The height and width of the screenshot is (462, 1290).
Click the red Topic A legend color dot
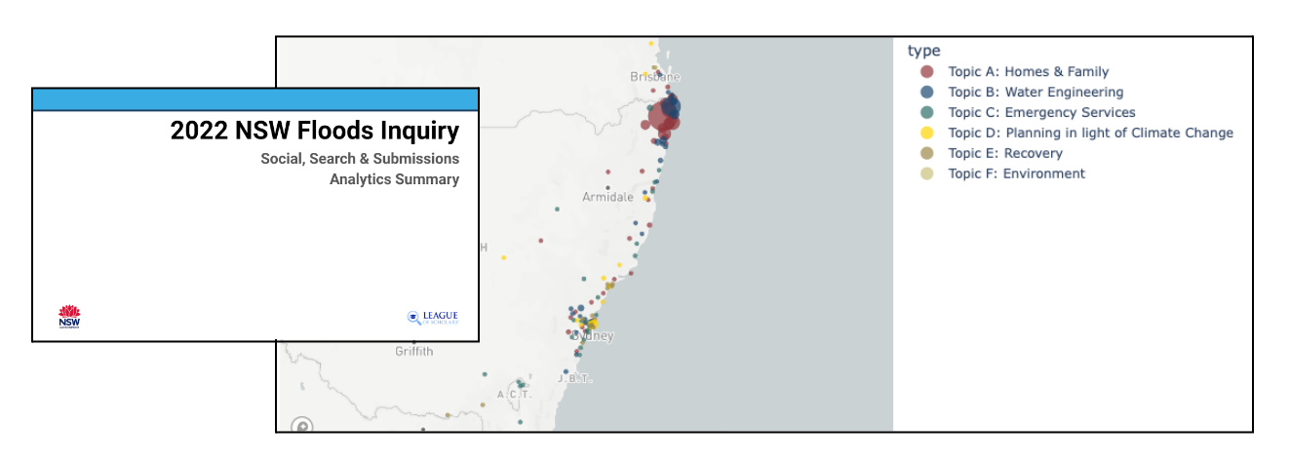(926, 71)
